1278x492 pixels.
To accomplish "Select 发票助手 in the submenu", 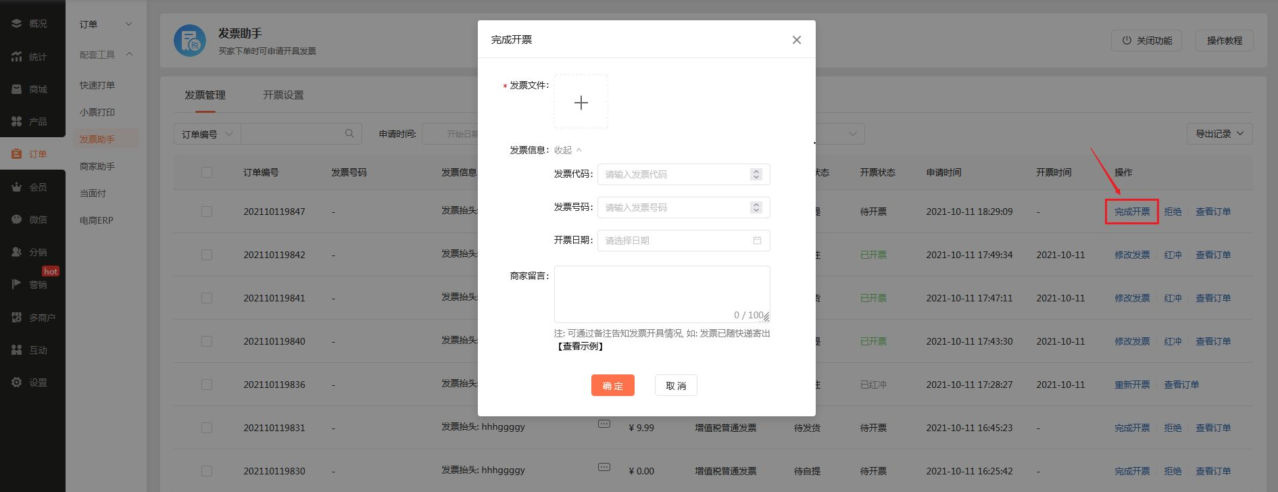I will [x=97, y=139].
